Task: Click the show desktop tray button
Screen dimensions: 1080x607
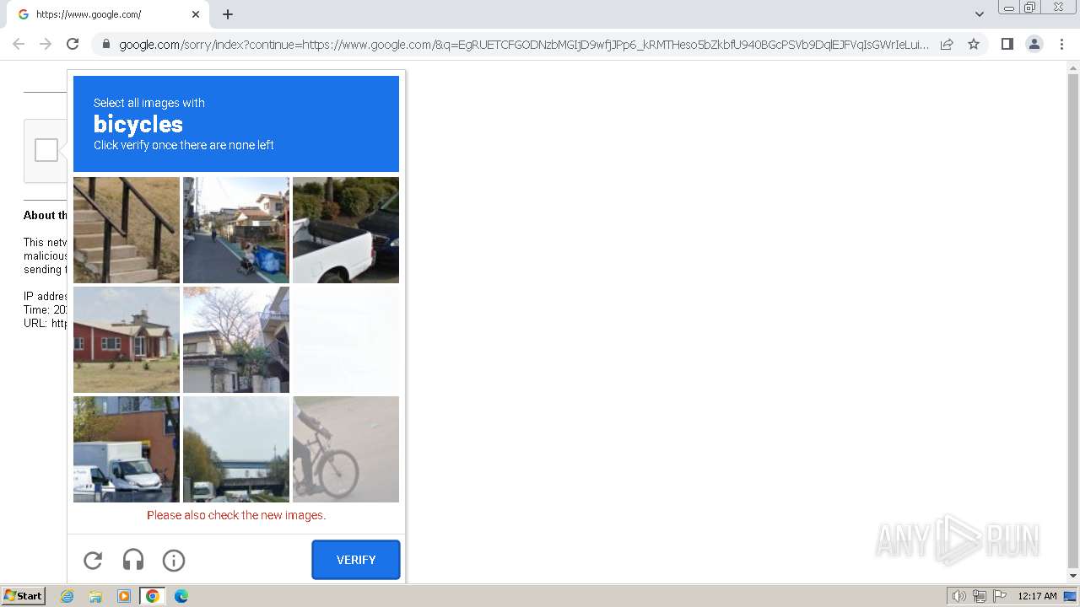Action: click(1070, 596)
